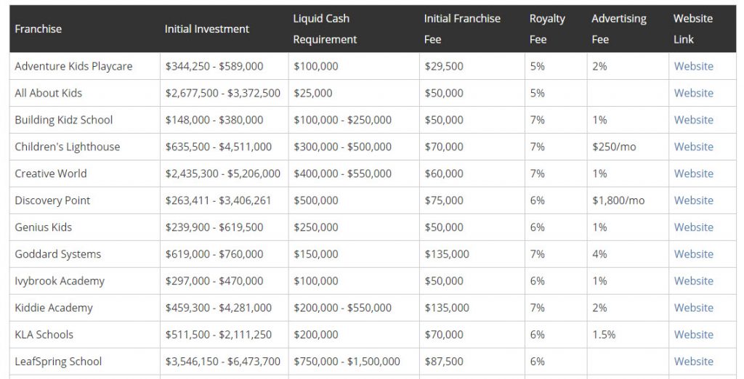
Task: Follow the Creative World Website link
Action: (x=693, y=174)
